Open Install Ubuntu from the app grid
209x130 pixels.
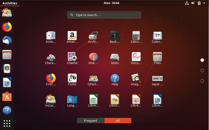[x=51, y=99]
